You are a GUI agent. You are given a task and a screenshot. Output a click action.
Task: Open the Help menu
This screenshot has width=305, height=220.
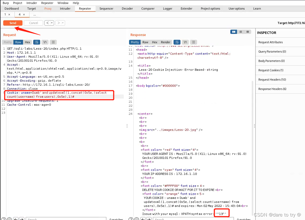click(76, 3)
